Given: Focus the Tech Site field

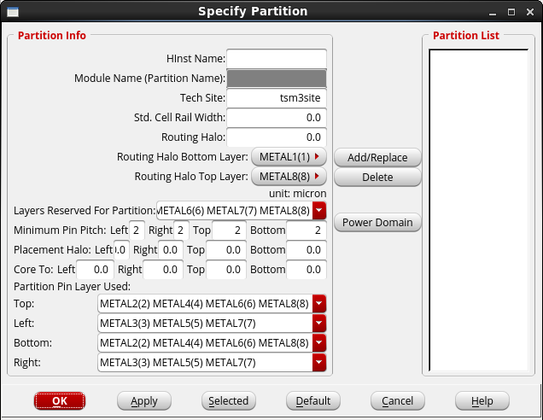Looking at the screenshot, I should pyautogui.click(x=277, y=98).
